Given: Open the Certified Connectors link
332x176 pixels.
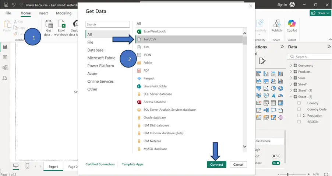Looking at the screenshot, I should (x=100, y=164).
